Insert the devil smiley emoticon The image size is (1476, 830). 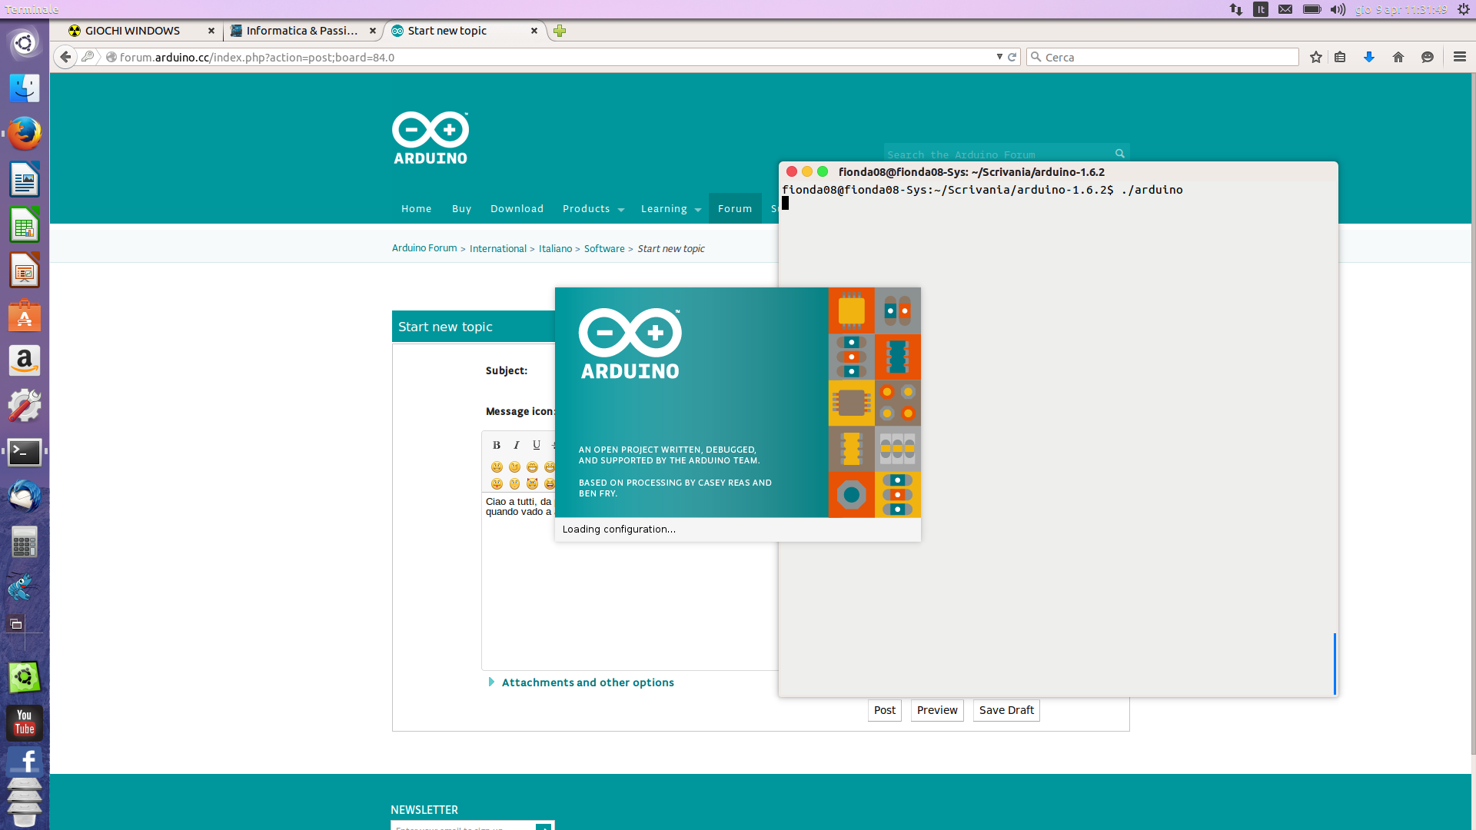pos(532,484)
